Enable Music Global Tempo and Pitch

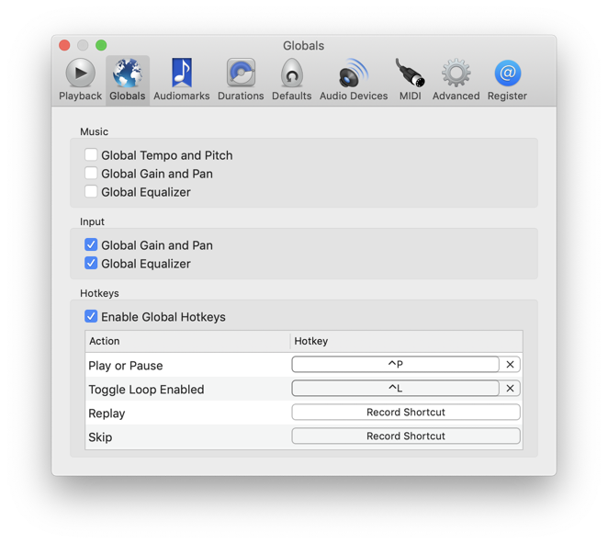point(91,155)
